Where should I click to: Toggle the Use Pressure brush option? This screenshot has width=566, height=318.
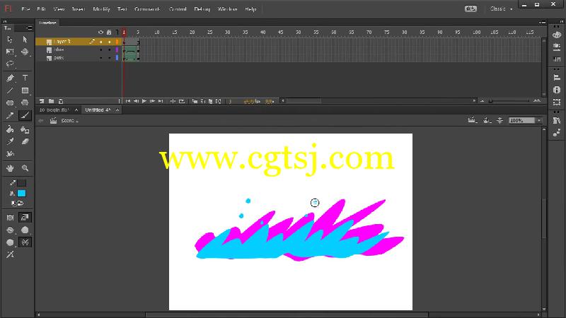pos(25,242)
